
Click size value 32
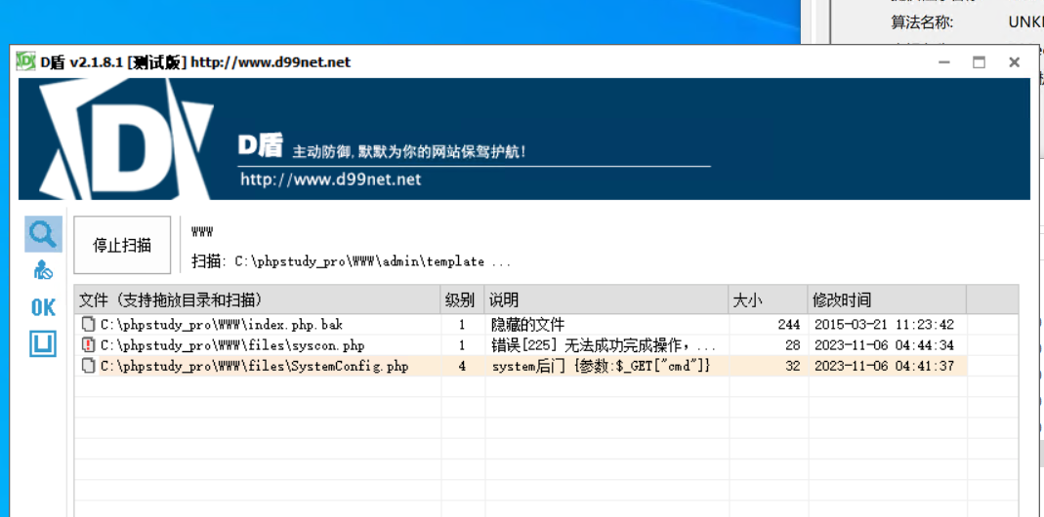coord(793,366)
